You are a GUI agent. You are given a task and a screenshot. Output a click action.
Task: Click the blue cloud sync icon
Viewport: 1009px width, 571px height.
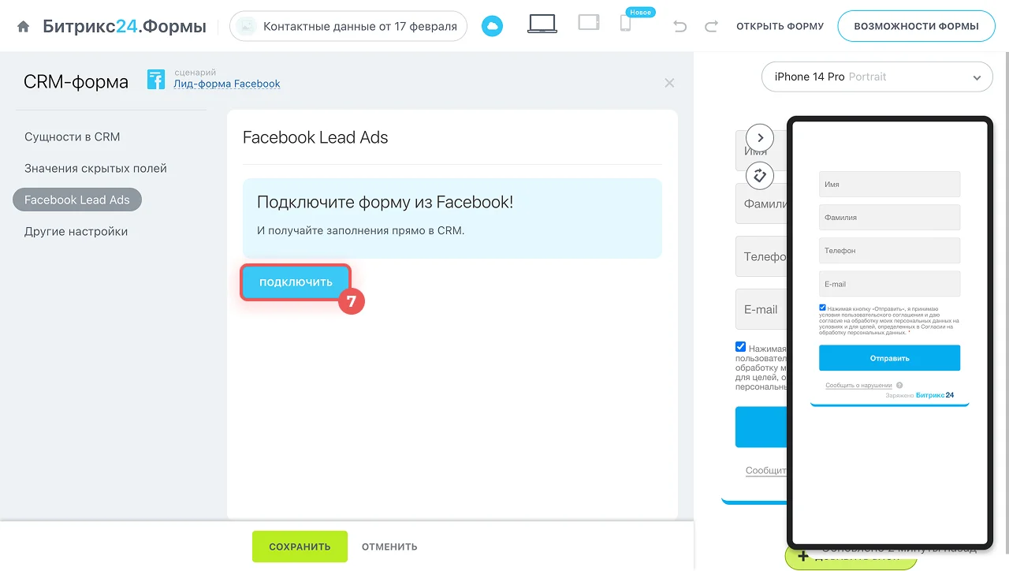click(x=492, y=27)
